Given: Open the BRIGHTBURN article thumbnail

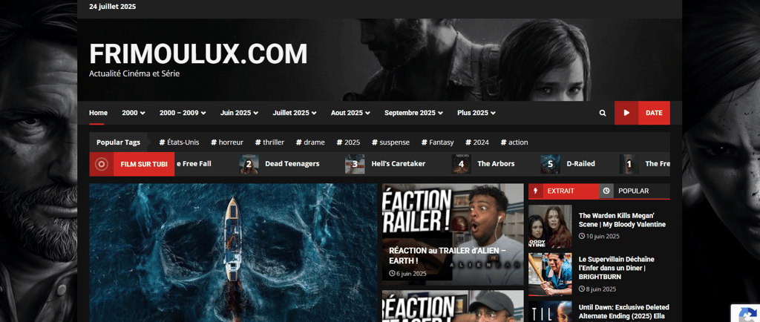Looking at the screenshot, I should pos(550,274).
